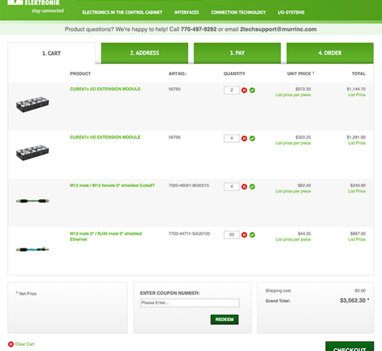Click 'List price per piece' under $62.40

pos(293,191)
